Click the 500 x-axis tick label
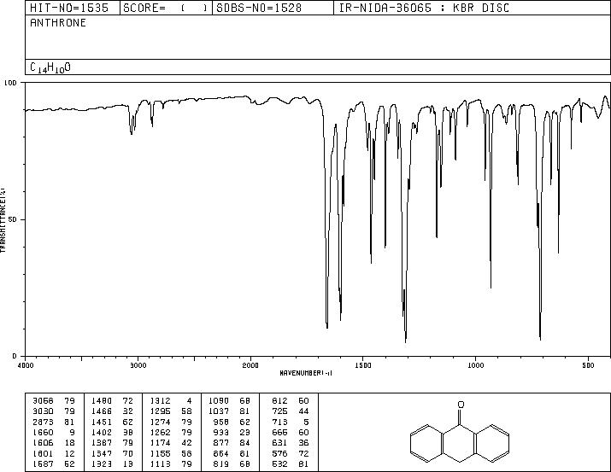Image resolution: width=611 pixels, height=472 pixels. pyautogui.click(x=588, y=365)
